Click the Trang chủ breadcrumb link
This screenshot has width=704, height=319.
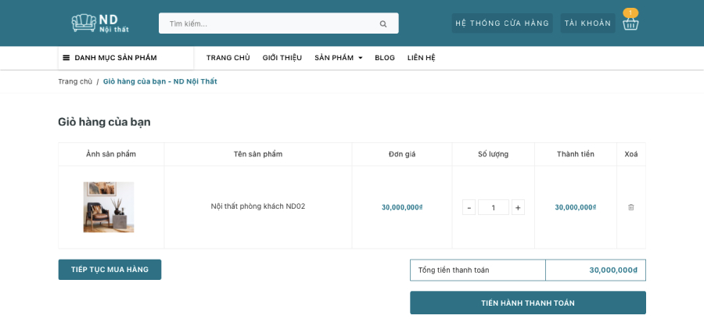(x=75, y=81)
